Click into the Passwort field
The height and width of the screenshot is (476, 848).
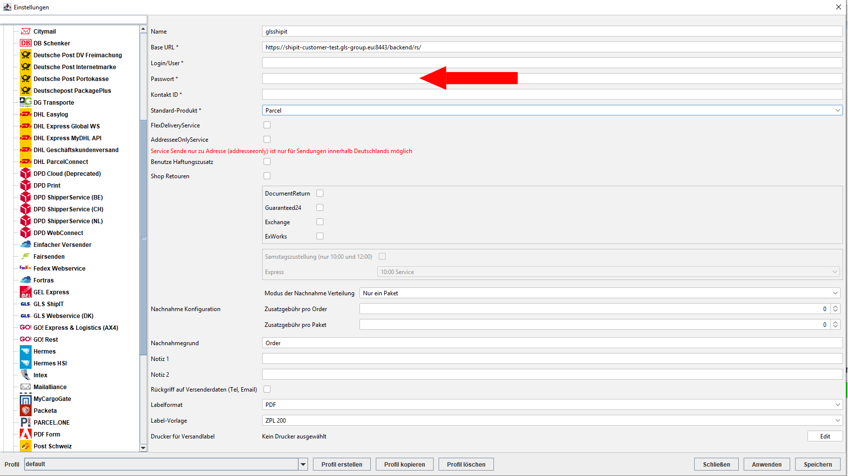point(552,79)
